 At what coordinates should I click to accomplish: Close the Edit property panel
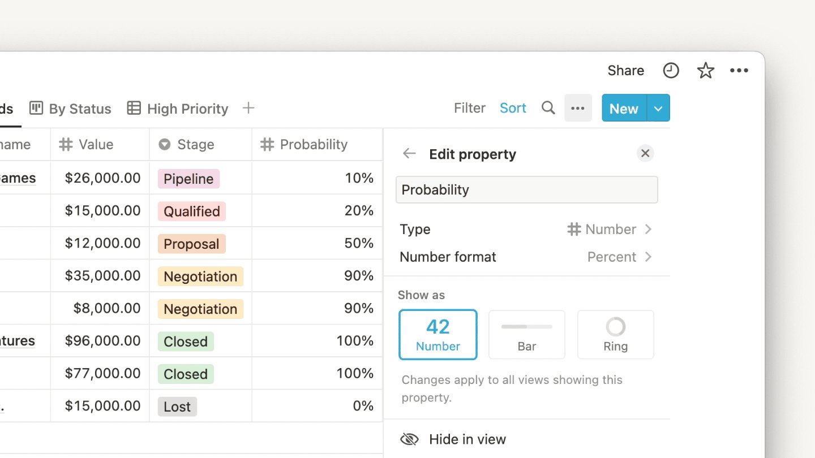coord(645,154)
